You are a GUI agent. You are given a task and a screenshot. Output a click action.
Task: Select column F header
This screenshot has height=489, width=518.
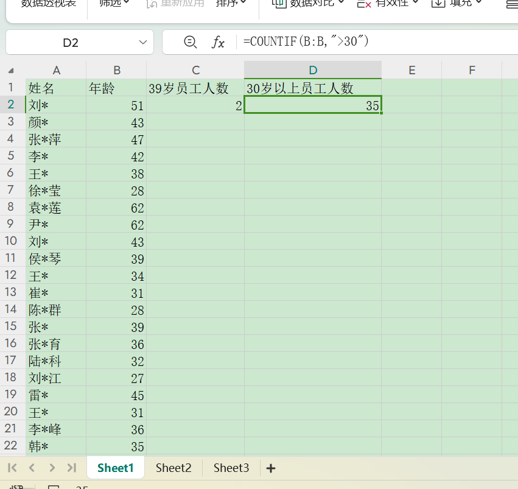[472, 70]
